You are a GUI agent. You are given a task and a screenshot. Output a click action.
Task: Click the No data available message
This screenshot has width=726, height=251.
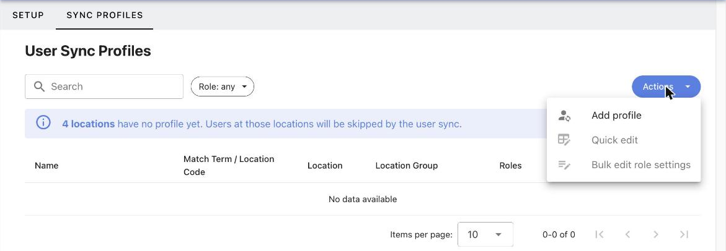(x=363, y=199)
